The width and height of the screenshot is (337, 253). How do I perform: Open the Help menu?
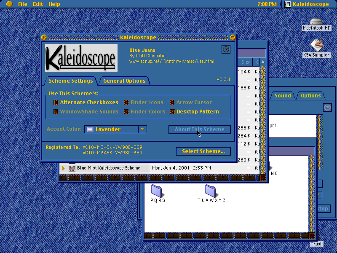[x=54, y=4]
